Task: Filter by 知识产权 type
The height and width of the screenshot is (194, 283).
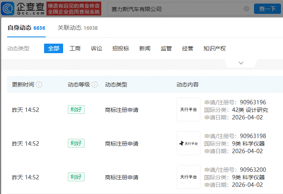Action: pyautogui.click(x=214, y=48)
